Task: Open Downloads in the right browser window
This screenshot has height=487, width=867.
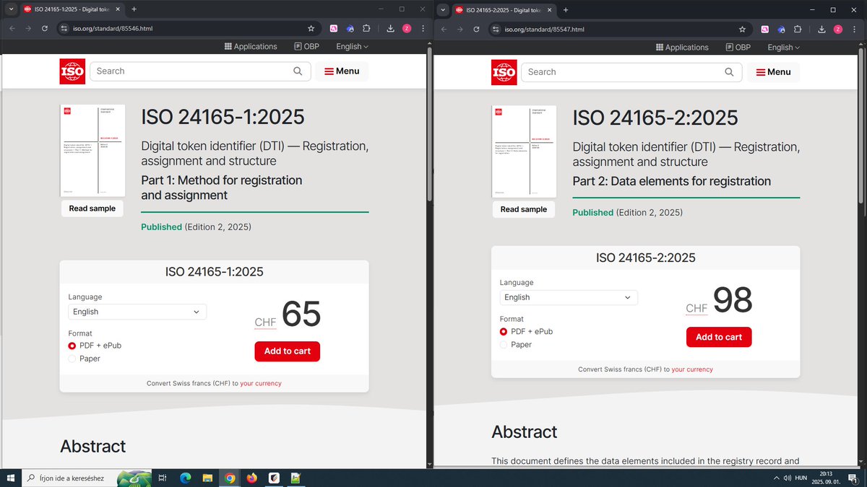Action: (821, 29)
